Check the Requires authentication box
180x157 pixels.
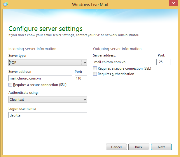pos(95,74)
